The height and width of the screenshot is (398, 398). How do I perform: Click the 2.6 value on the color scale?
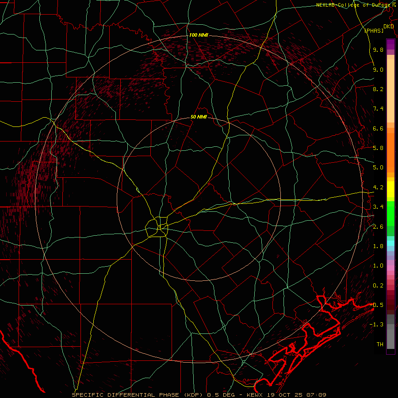(x=378, y=227)
